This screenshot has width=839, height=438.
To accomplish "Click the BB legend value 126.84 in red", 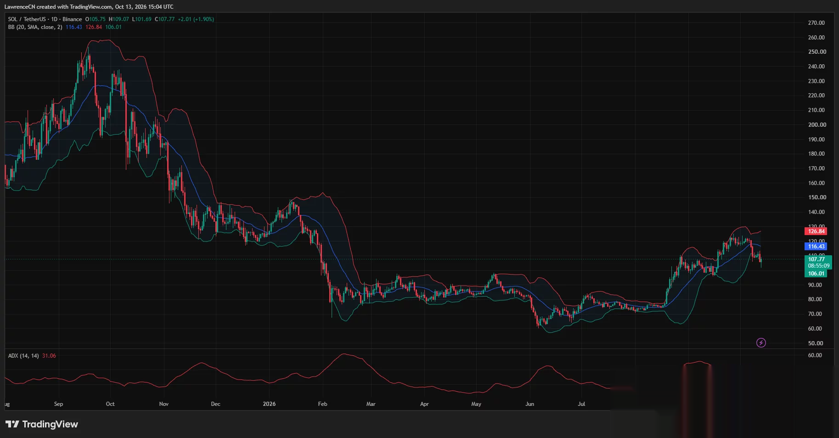I will click(94, 27).
